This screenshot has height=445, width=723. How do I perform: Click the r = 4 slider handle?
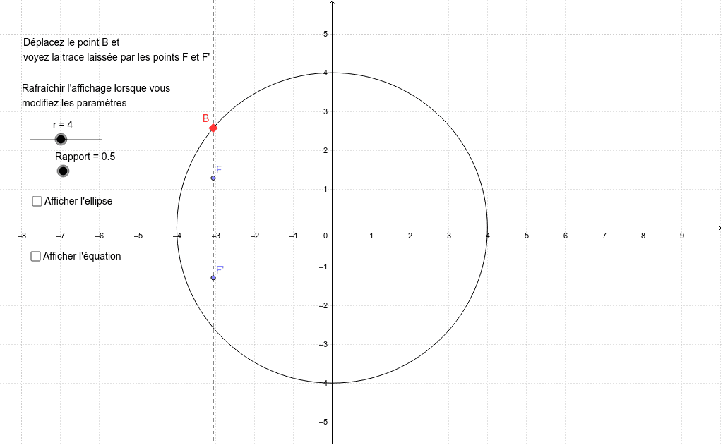(61, 139)
